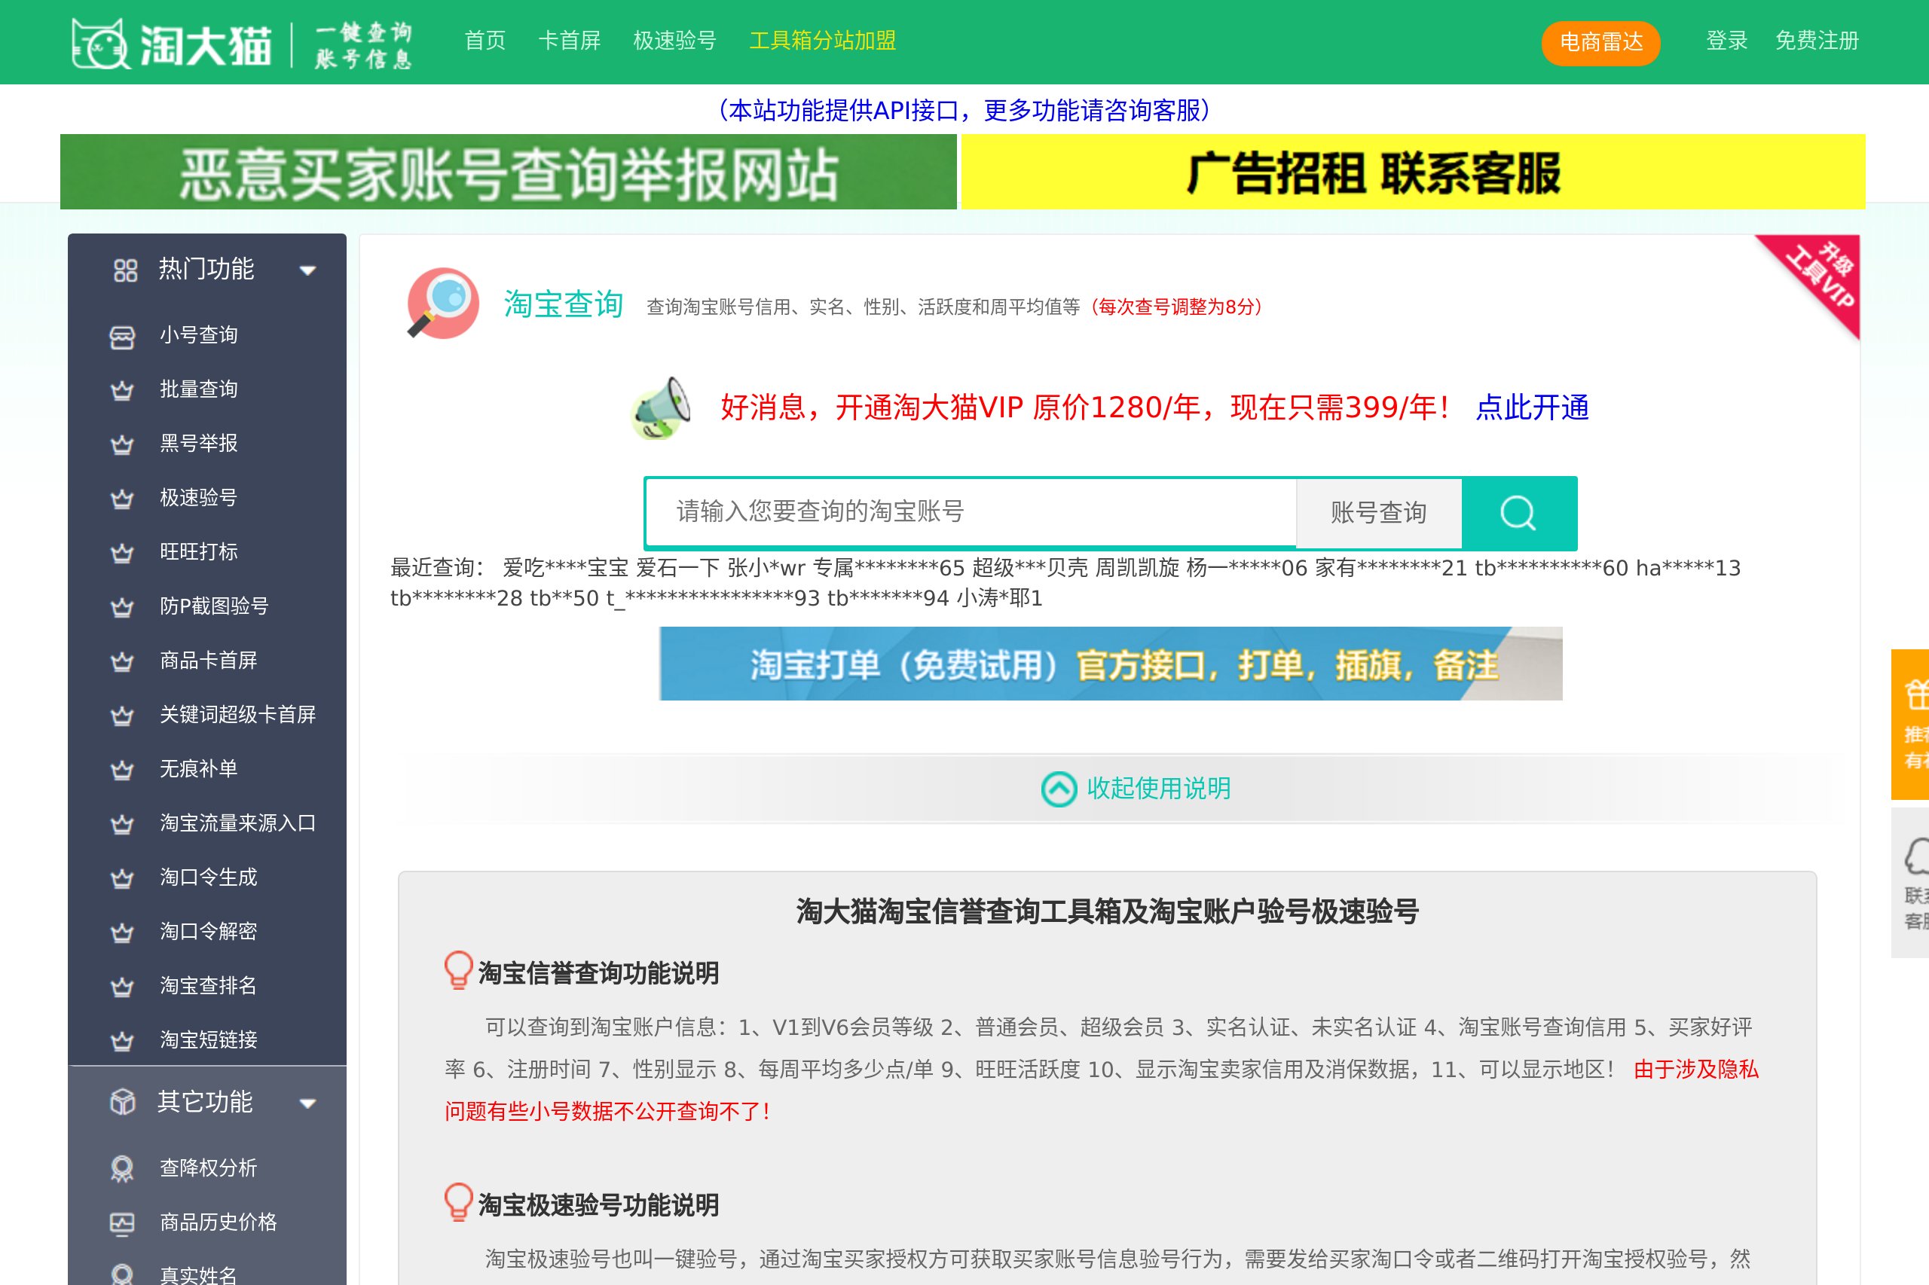
Task: Click the crown icon beside 淘口令解密
Action: pos(122,932)
